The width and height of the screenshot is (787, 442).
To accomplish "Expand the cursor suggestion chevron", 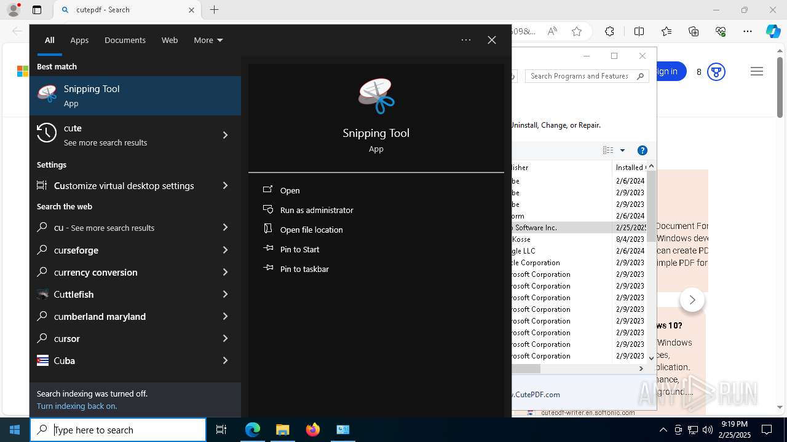I will [x=225, y=338].
